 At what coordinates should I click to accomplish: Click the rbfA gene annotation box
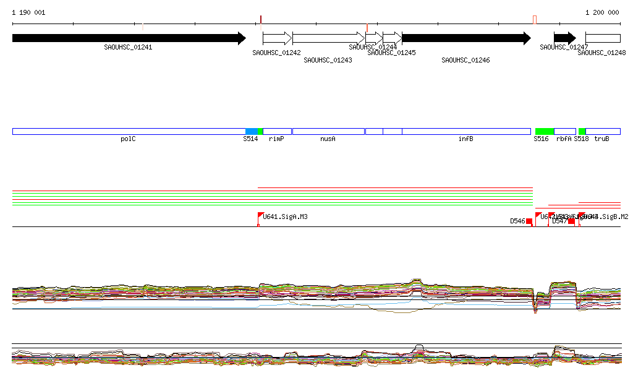pyautogui.click(x=564, y=132)
